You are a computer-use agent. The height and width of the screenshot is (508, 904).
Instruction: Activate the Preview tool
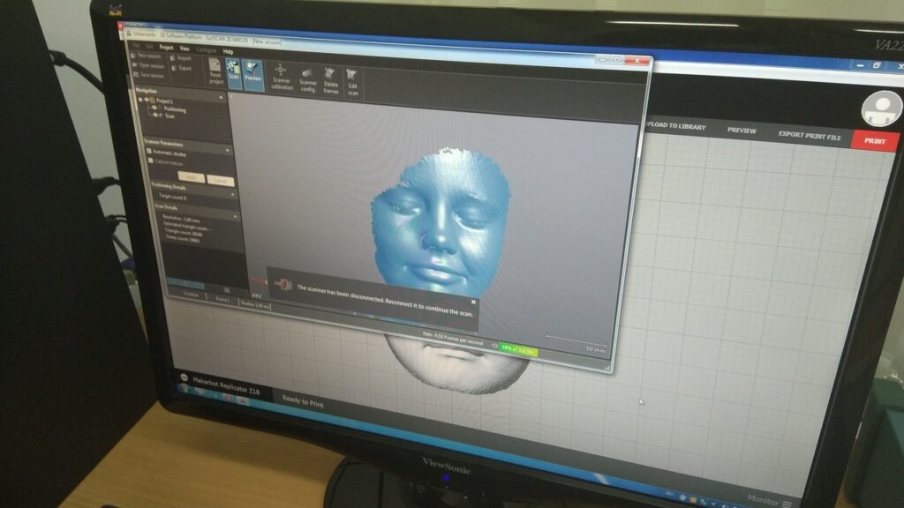click(x=252, y=74)
